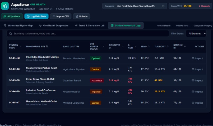Open the Import CSV dialog

[61, 16]
